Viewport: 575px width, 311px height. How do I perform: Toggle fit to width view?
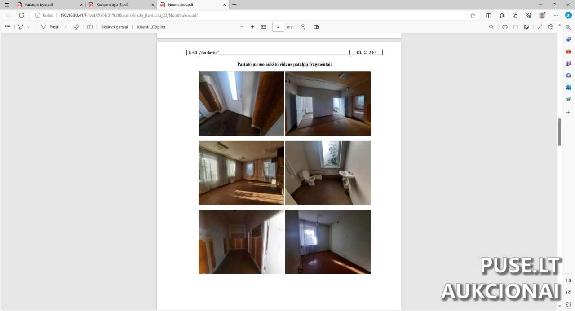pos(264,27)
